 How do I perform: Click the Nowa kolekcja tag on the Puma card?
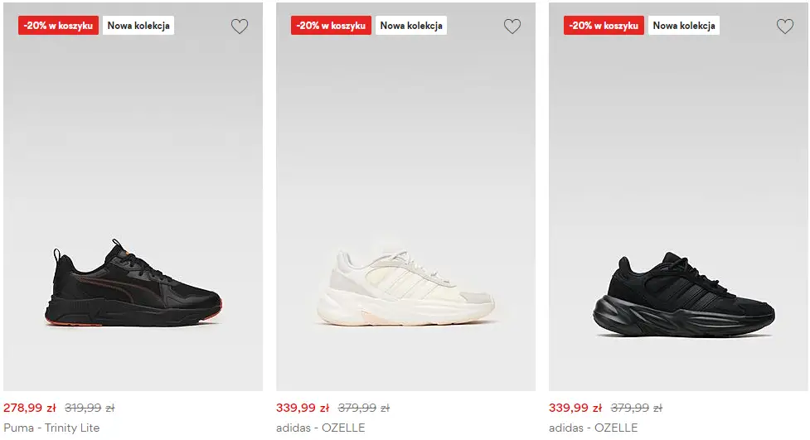click(138, 26)
